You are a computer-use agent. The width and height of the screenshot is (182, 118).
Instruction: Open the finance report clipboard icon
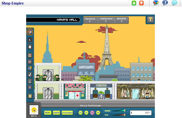[x=30, y=96]
